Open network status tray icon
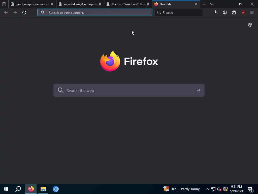 (x=213, y=189)
